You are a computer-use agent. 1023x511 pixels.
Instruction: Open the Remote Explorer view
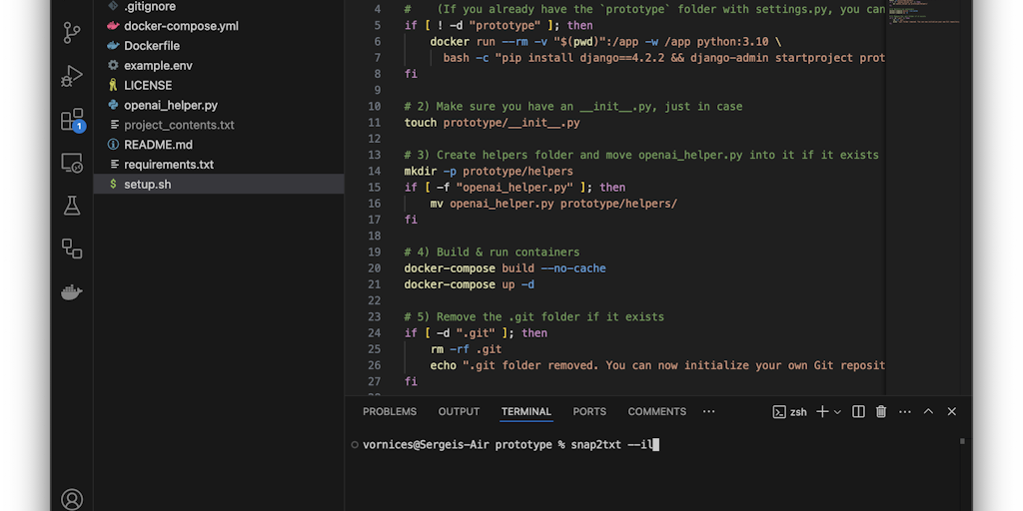(72, 163)
